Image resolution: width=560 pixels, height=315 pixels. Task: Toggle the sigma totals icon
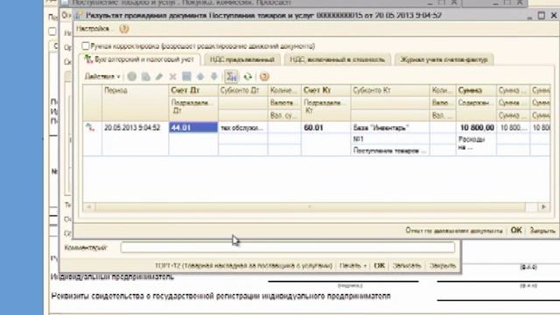[231, 76]
